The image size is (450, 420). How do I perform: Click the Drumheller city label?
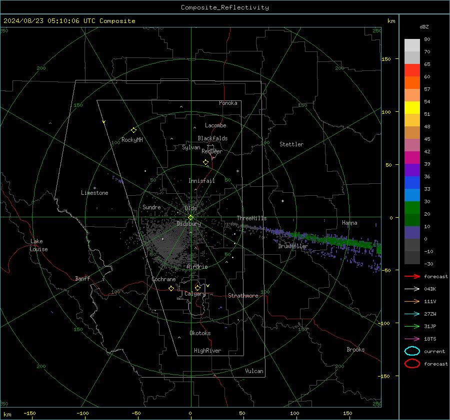[293, 246]
